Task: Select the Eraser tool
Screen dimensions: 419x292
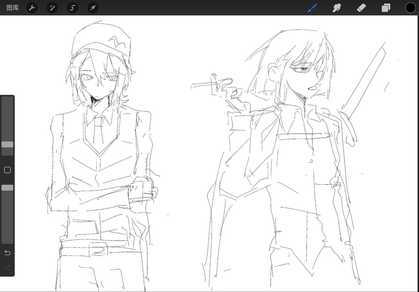Action: [x=361, y=8]
